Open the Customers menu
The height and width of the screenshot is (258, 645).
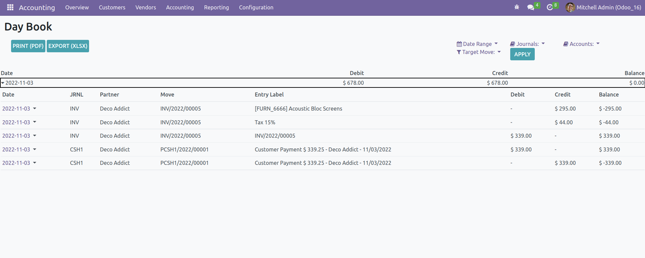pyautogui.click(x=112, y=7)
